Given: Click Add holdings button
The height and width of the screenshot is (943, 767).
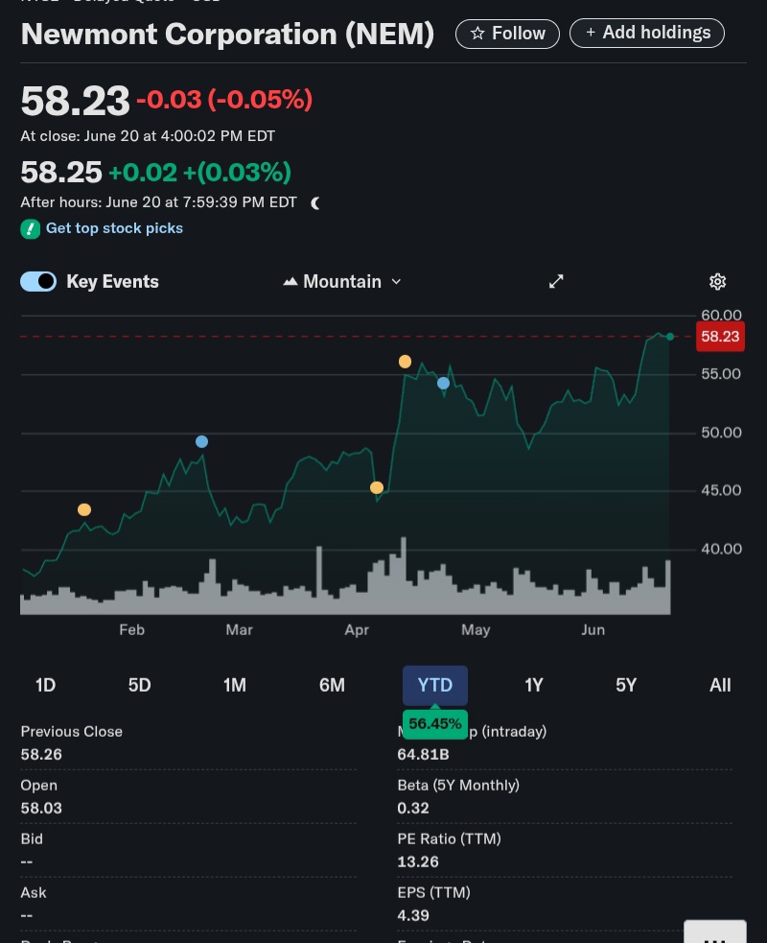Looking at the screenshot, I should [647, 33].
